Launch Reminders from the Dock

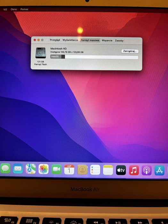coord(95,170)
